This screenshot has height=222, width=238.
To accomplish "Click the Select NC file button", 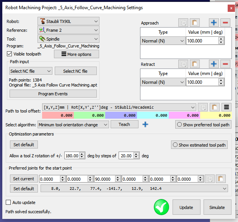I will [x=76, y=71].
